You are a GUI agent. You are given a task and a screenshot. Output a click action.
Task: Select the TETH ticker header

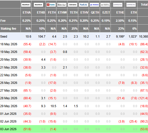tap(74, 13)
